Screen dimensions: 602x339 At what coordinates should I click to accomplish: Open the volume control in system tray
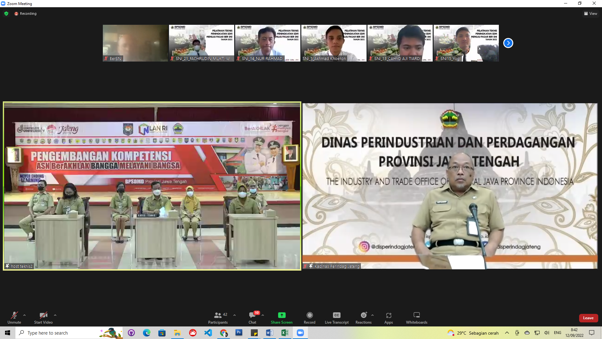tap(547, 333)
